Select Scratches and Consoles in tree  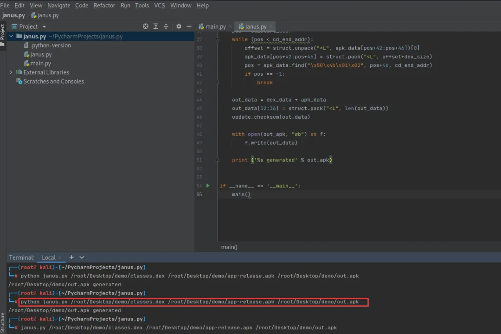(x=53, y=81)
